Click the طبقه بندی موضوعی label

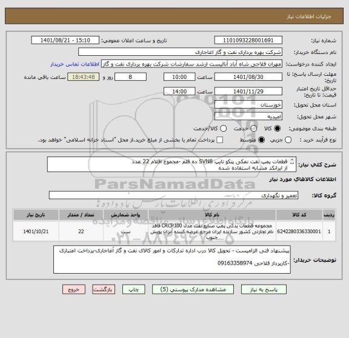point(313,129)
